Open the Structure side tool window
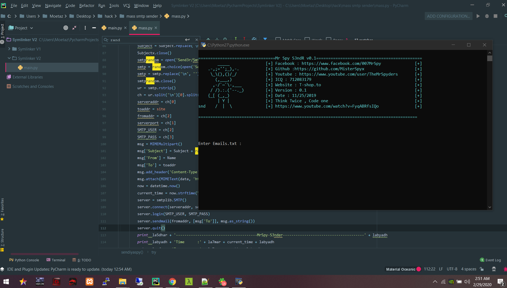507x288 pixels. coord(2,240)
